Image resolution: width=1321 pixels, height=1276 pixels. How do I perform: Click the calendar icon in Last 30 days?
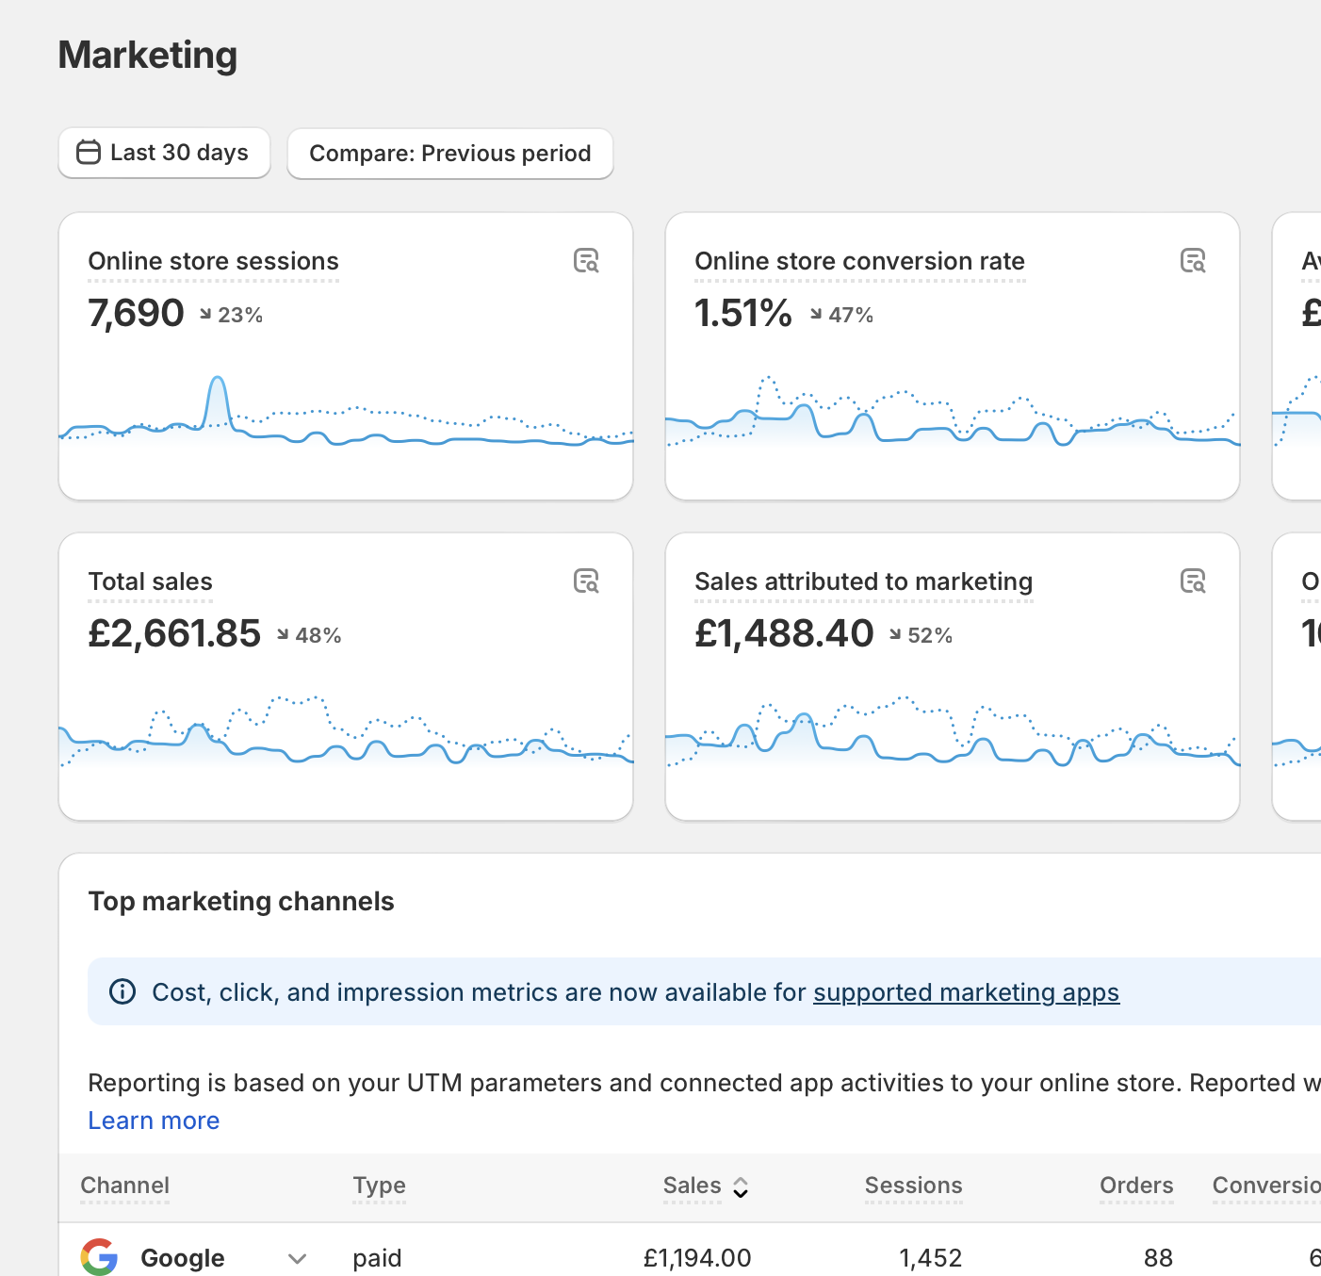click(89, 152)
